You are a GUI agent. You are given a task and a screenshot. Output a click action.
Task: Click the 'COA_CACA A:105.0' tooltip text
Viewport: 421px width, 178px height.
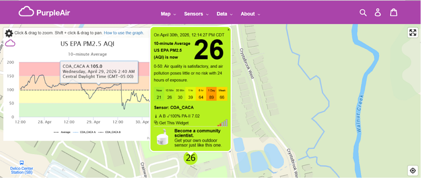click(x=82, y=67)
